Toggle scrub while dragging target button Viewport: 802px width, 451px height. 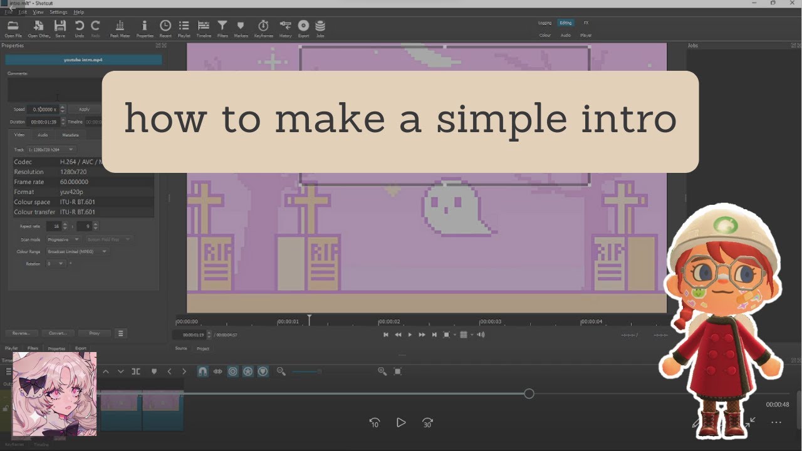coord(232,371)
